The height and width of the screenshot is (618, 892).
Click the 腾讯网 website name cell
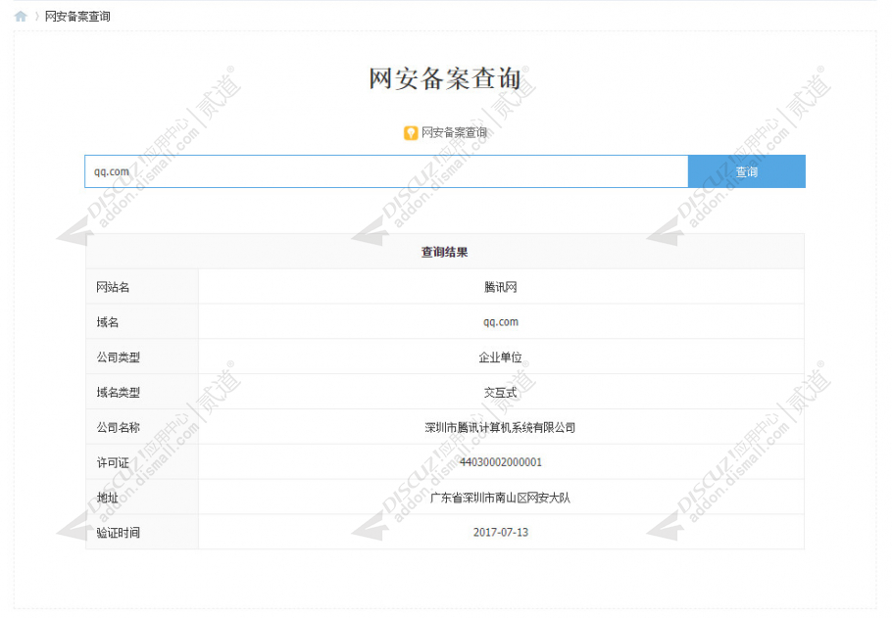(501, 286)
